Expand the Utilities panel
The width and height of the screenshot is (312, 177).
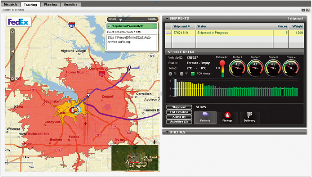pos(167,132)
